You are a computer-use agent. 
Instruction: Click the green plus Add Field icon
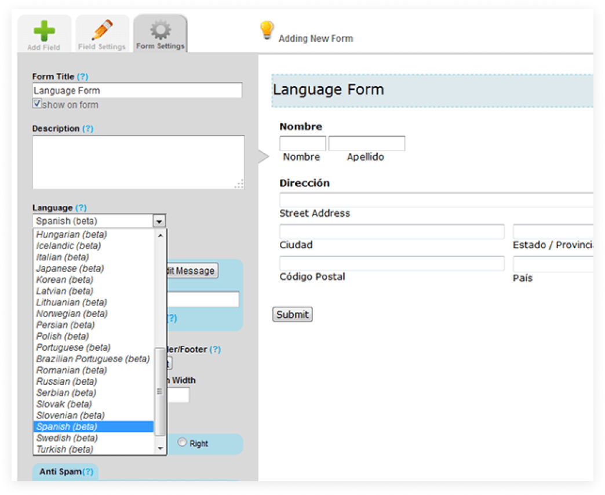point(44,31)
